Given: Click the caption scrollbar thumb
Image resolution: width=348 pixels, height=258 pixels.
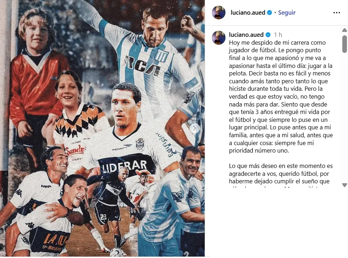Looking at the screenshot, I should (344, 44).
